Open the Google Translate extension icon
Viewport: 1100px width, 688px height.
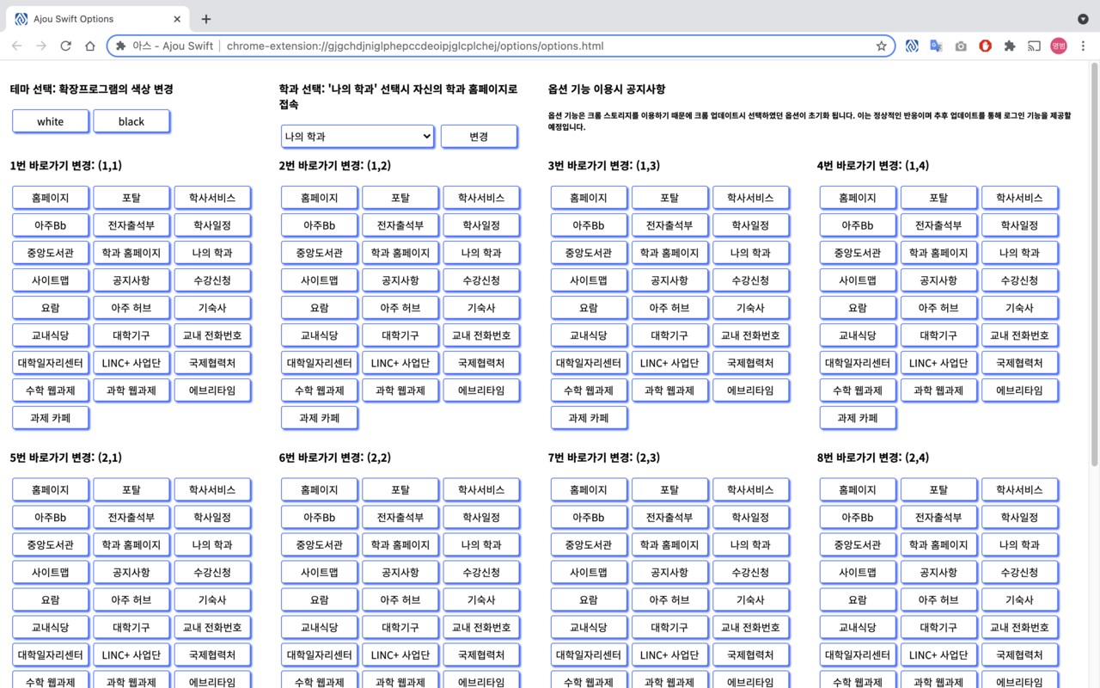click(x=936, y=46)
